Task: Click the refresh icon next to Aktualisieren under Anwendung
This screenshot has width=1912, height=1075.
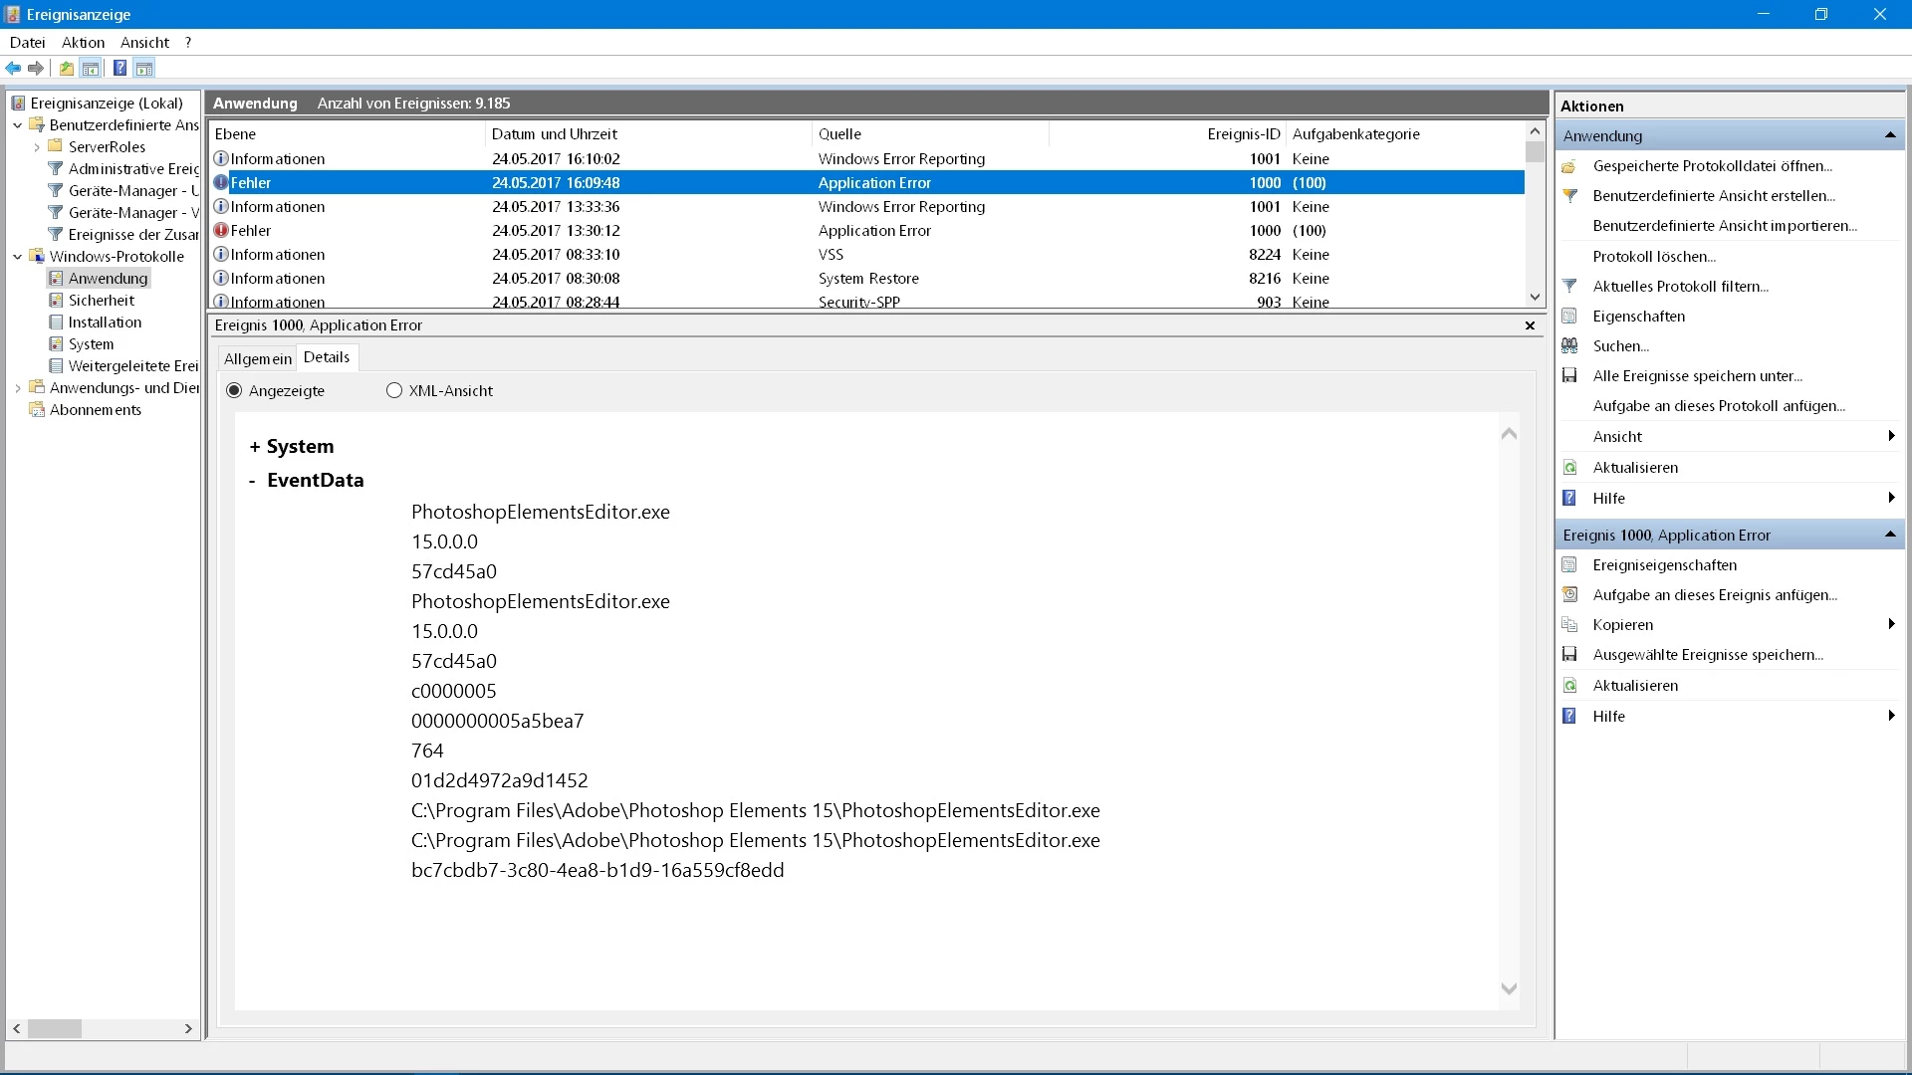Action: click(1569, 467)
